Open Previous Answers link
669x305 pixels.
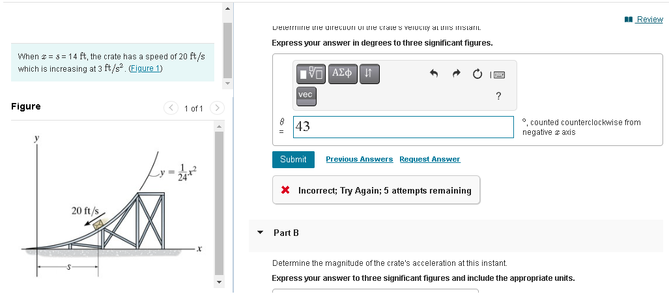[359, 159]
